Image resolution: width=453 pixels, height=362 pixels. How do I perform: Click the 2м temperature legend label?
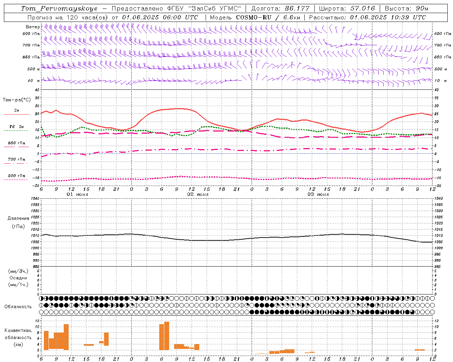click(x=17, y=111)
